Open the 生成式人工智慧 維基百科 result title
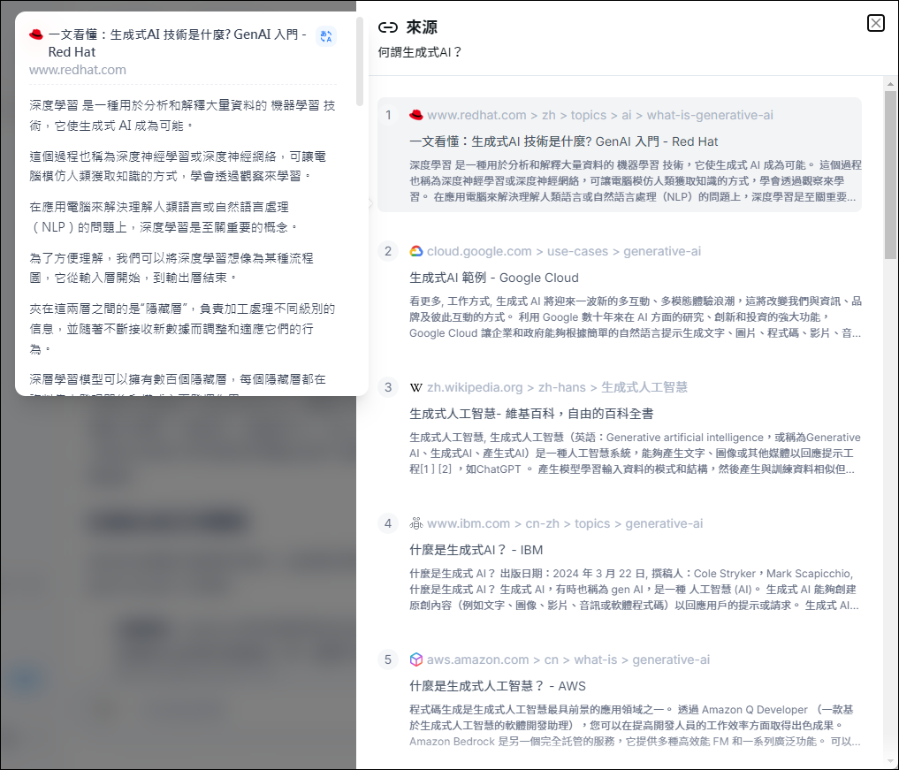The width and height of the screenshot is (899, 770). (531, 414)
